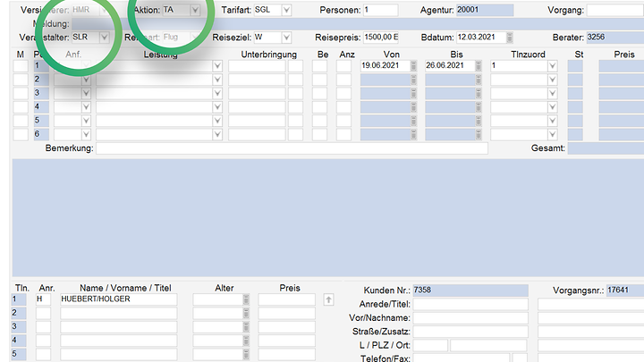644x362 pixels.
Task: Tick the M checkbox in row 3
Action: point(20,93)
